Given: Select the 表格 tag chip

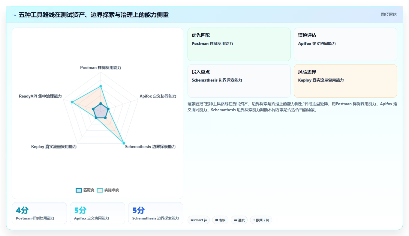Looking at the screenshot, I should 220,220.
